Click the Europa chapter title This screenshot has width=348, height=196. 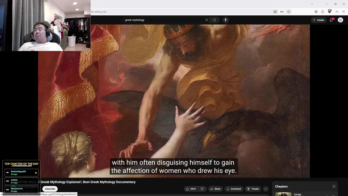click(297, 194)
